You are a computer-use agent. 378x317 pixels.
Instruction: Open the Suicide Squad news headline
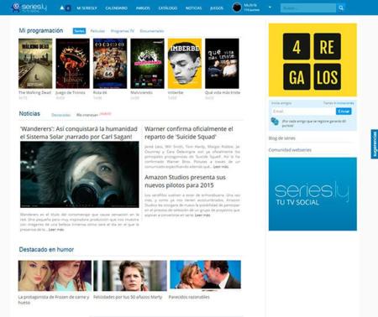pos(189,133)
